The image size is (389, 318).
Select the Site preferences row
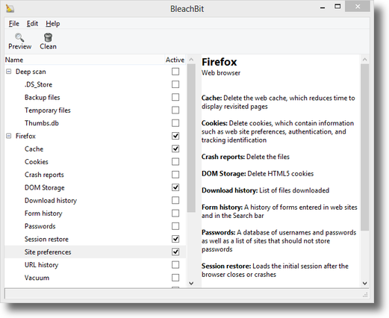pos(95,252)
